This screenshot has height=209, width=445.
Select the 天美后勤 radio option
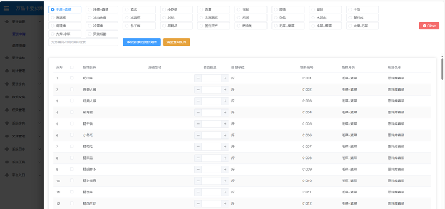102,34
